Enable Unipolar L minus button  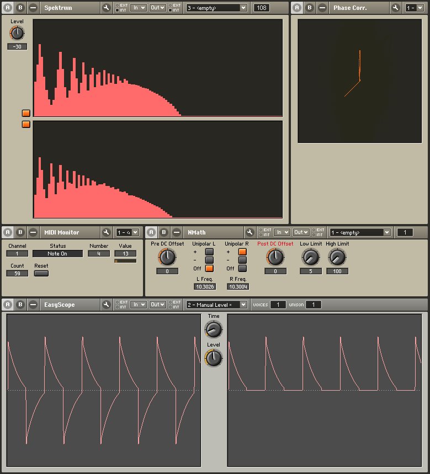point(209,260)
